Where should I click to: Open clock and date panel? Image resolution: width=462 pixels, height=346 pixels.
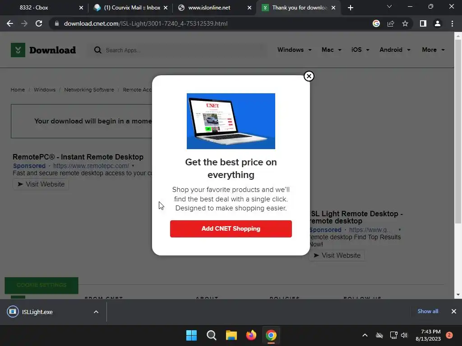pos(428,335)
